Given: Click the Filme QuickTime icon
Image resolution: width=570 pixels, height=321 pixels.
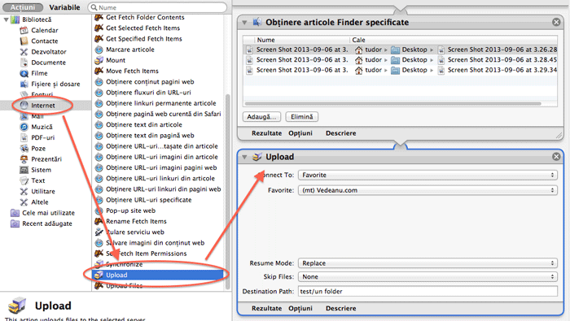Looking at the screenshot, I should coord(24,73).
